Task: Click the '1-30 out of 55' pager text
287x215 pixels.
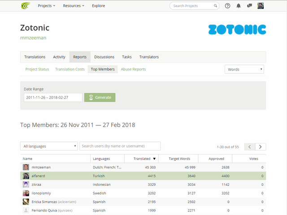Action: [228, 147]
